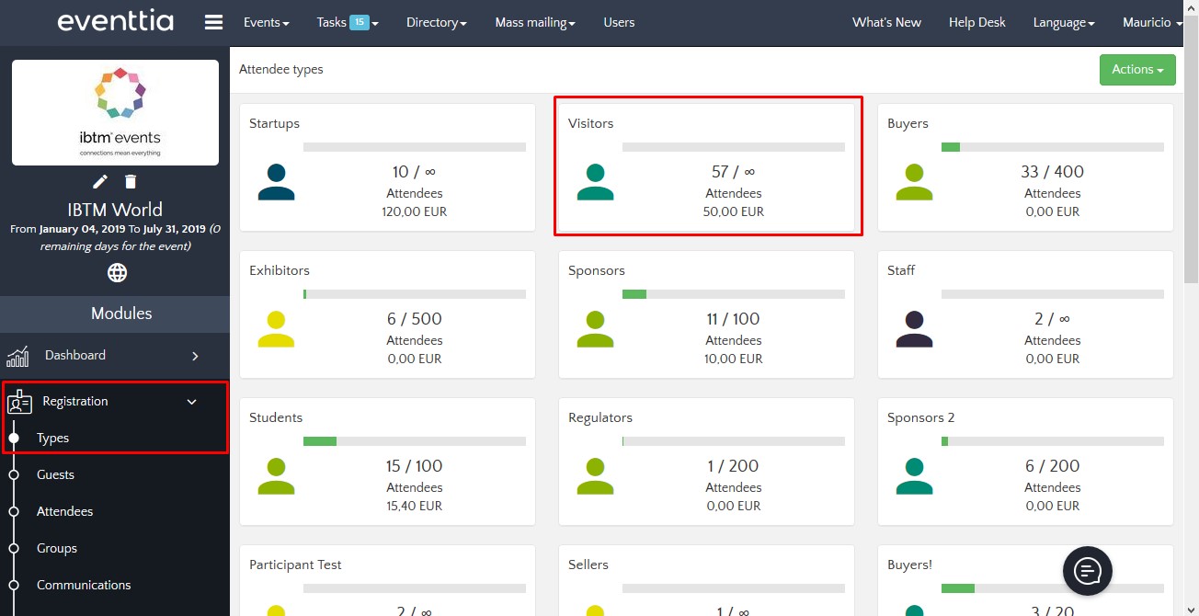This screenshot has height=616, width=1199.
Task: Click the hamburger menu icon
Action: (x=213, y=22)
